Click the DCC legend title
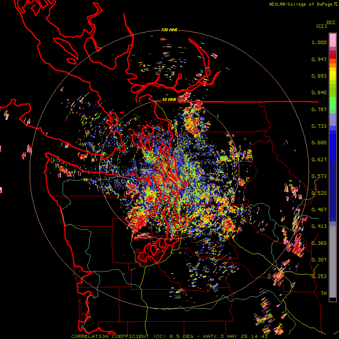The image size is (339, 339). pyautogui.click(x=331, y=22)
